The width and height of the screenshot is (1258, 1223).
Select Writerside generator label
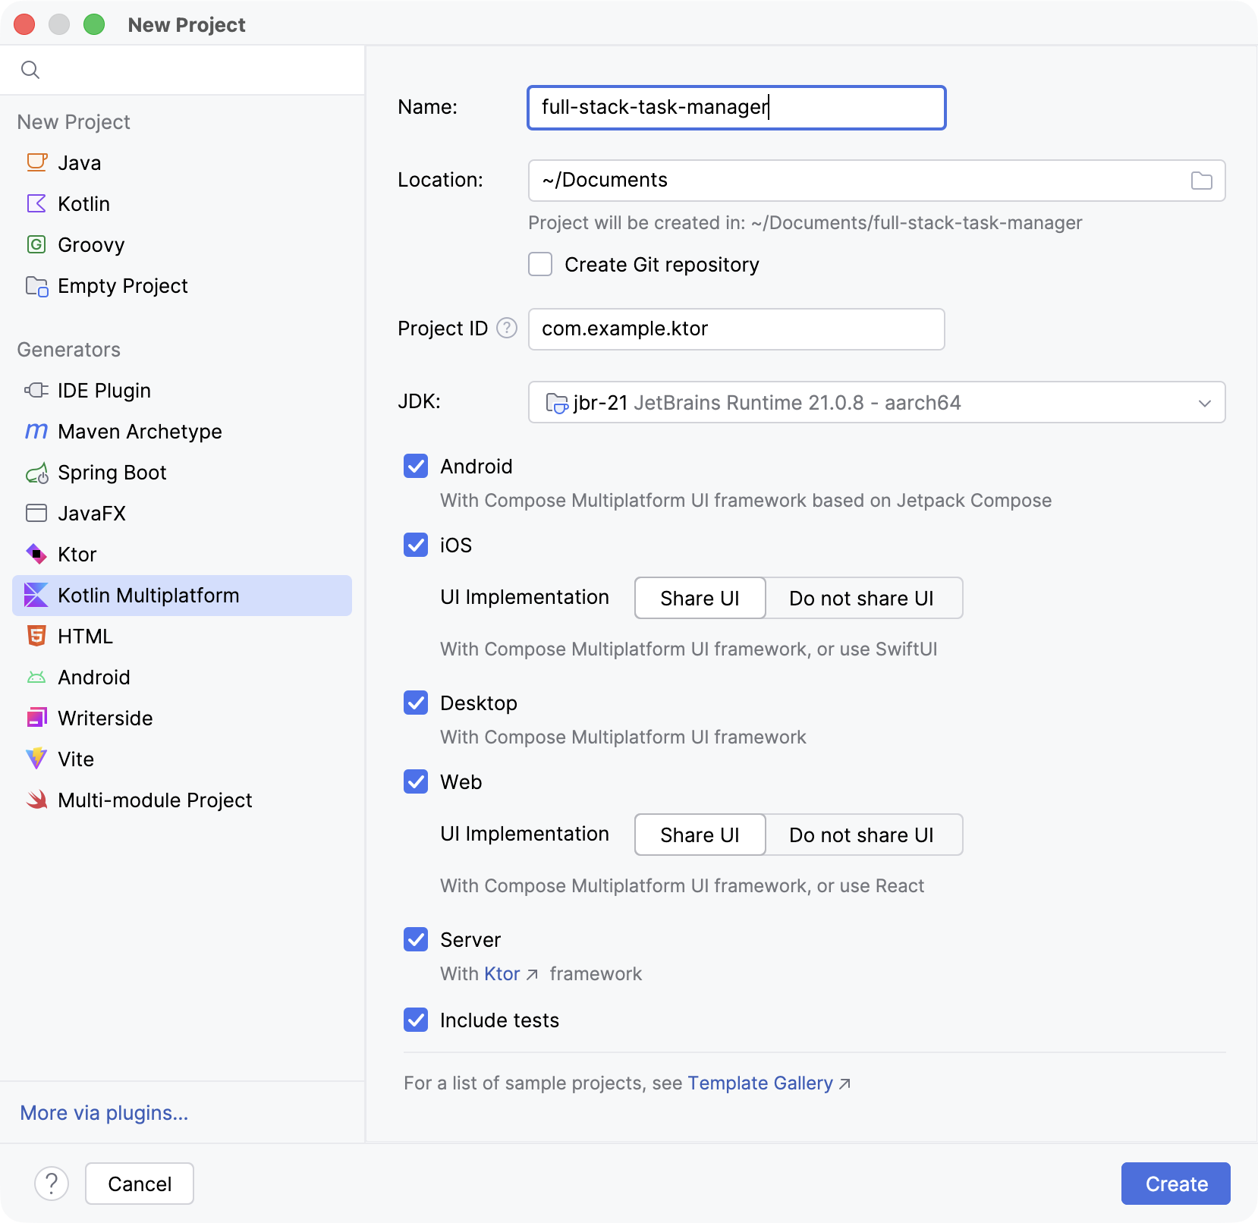[x=105, y=718]
